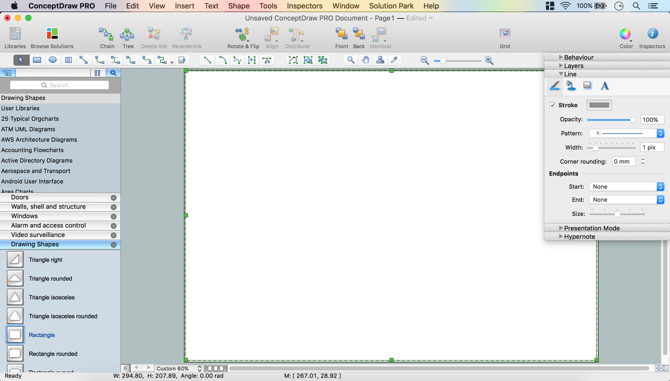The height and width of the screenshot is (381, 670).
Task: Select the stamp clone tool
Action: pos(380,60)
